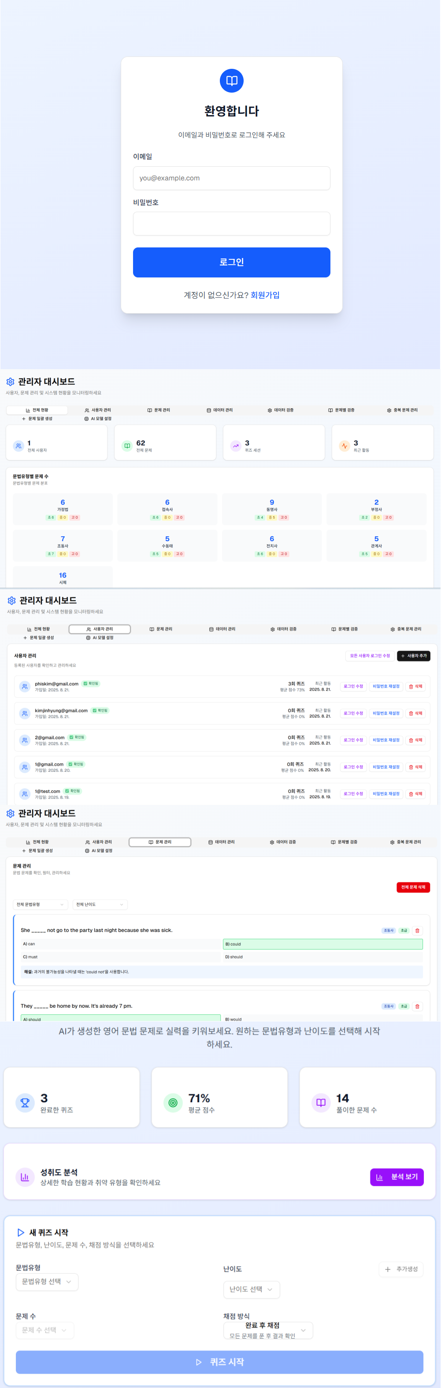
Task: Open 데이터 검증 tab above the 문제 관리 panel
Action: [283, 842]
